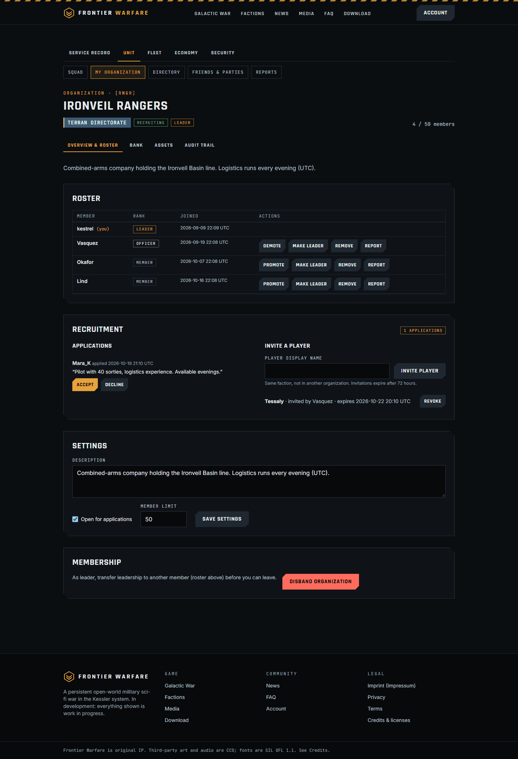Image resolution: width=518 pixels, height=759 pixels.
Task: Remove Okafor from the organization
Action: coord(347,265)
